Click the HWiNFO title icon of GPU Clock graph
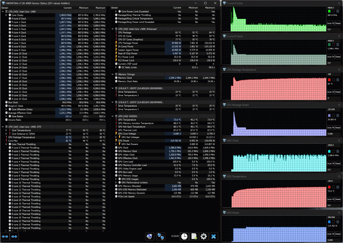This screenshot has height=243, width=343. (x=224, y=141)
